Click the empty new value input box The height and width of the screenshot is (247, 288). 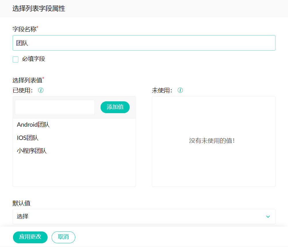55,107
